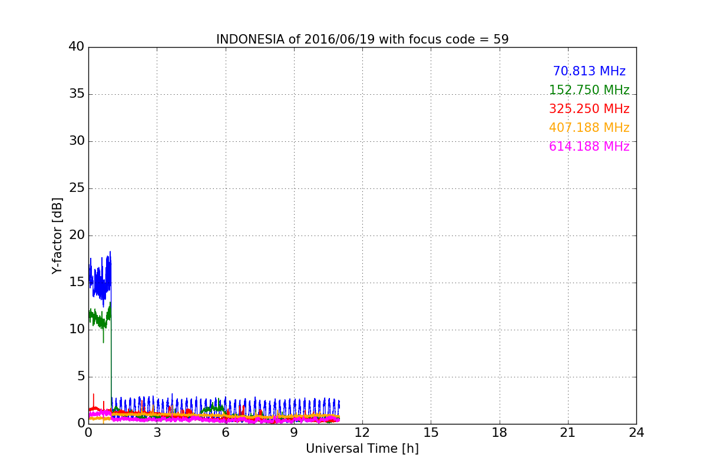Click the y-axis tick value 20
Viewport: 707px width, 471px height.
[x=76, y=235]
